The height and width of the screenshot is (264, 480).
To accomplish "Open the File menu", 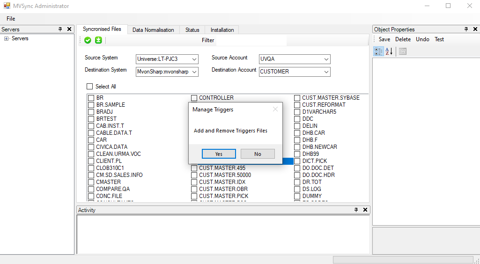I will tap(11, 19).
